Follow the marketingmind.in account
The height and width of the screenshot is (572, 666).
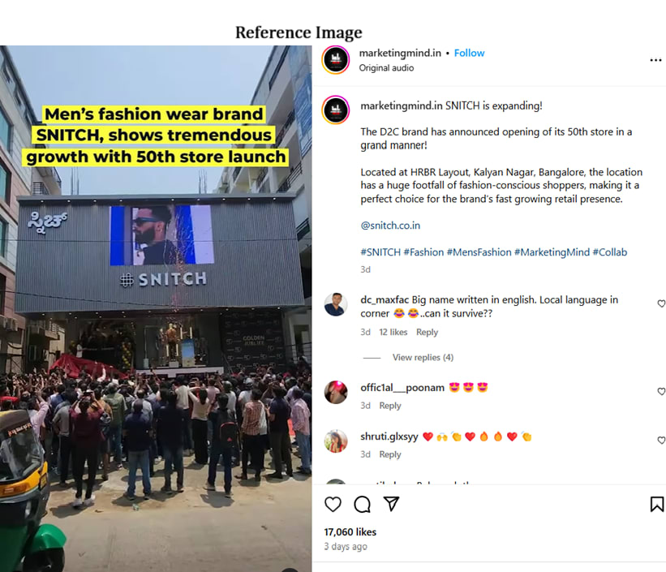point(469,54)
